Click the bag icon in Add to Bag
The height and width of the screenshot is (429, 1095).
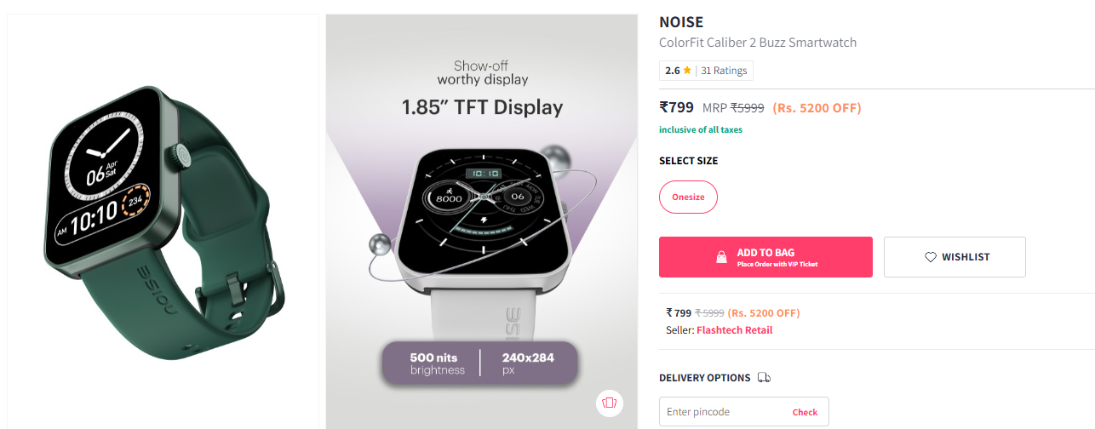click(x=721, y=257)
